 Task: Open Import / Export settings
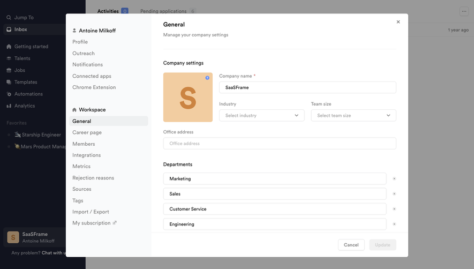(x=91, y=212)
